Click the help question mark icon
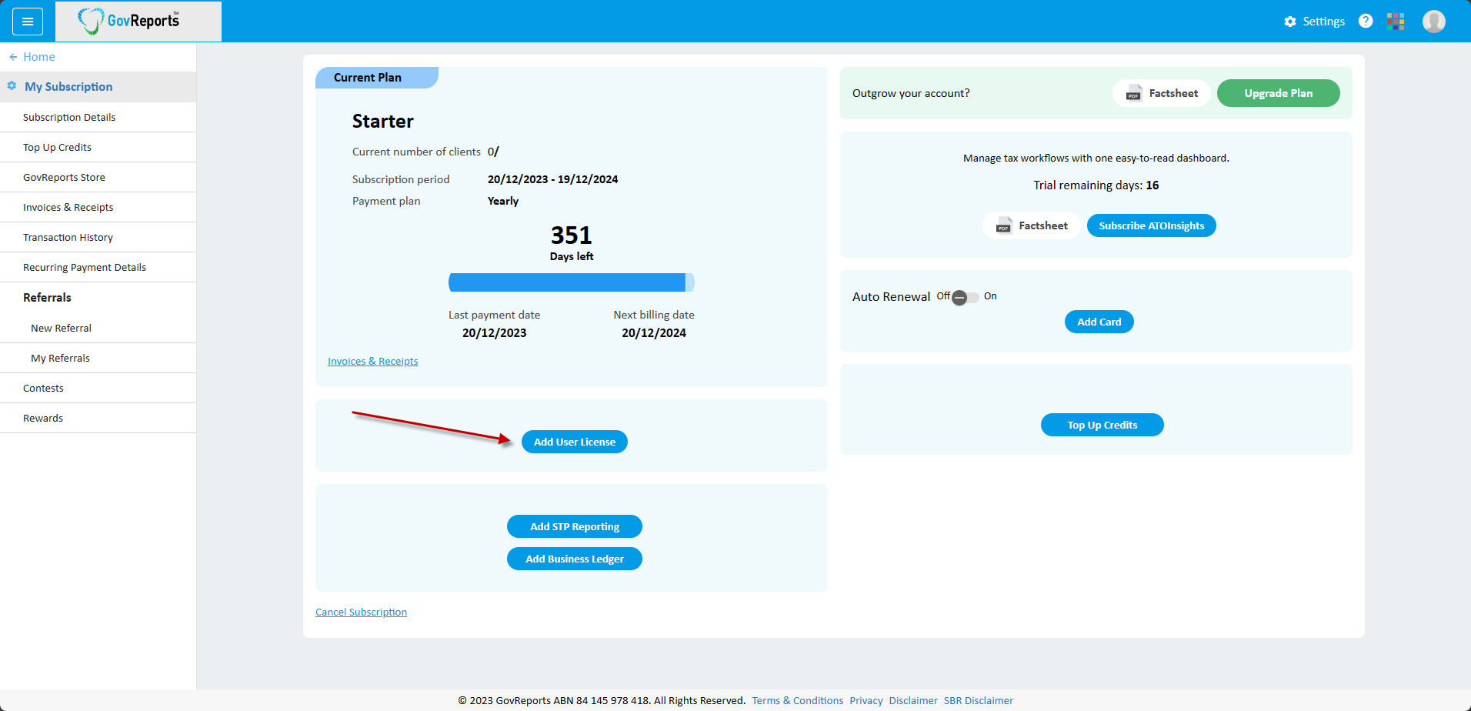Screen dimensions: 1471x711 point(1366,22)
